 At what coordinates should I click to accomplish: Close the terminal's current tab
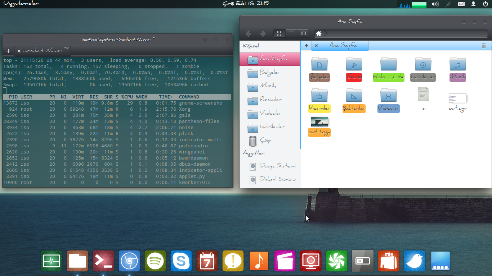(19, 51)
